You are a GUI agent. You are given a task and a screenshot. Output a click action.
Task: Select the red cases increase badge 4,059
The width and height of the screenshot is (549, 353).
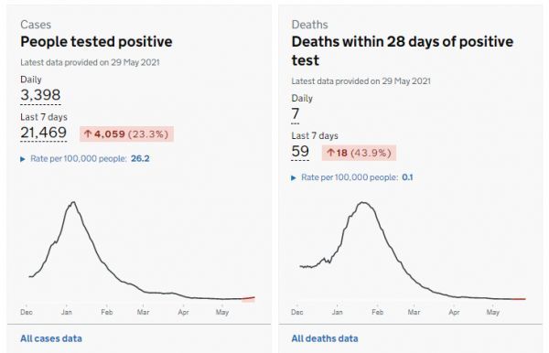pos(126,134)
